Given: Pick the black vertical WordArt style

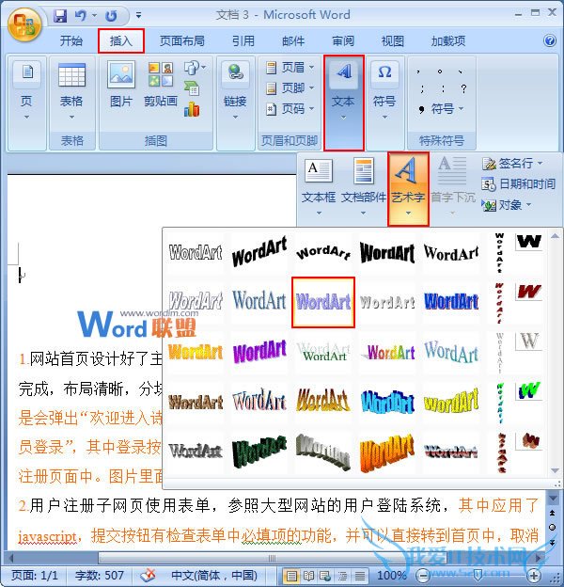Looking at the screenshot, I should (499, 253).
